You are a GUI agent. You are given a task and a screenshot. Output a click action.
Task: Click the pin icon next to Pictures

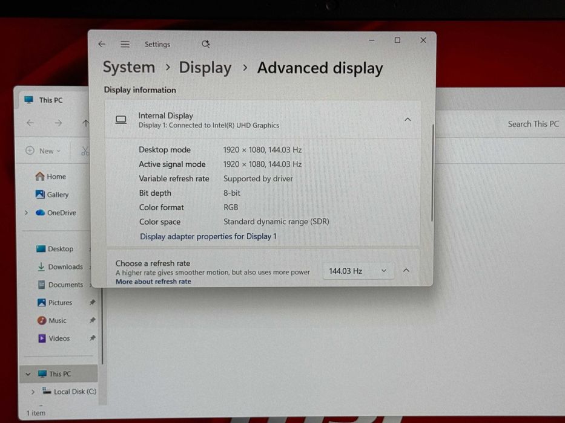click(93, 302)
